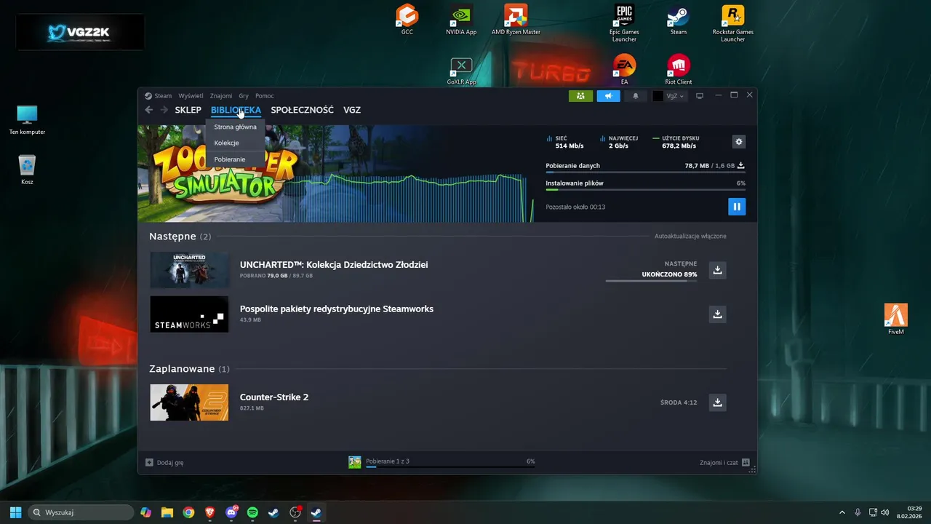Image resolution: width=931 pixels, height=524 pixels.
Task: Click the Wyszukaj taskbar search box
Action: 81,512
